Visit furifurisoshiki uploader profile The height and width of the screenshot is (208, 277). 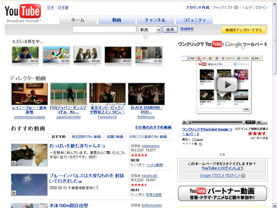[x=151, y=205]
